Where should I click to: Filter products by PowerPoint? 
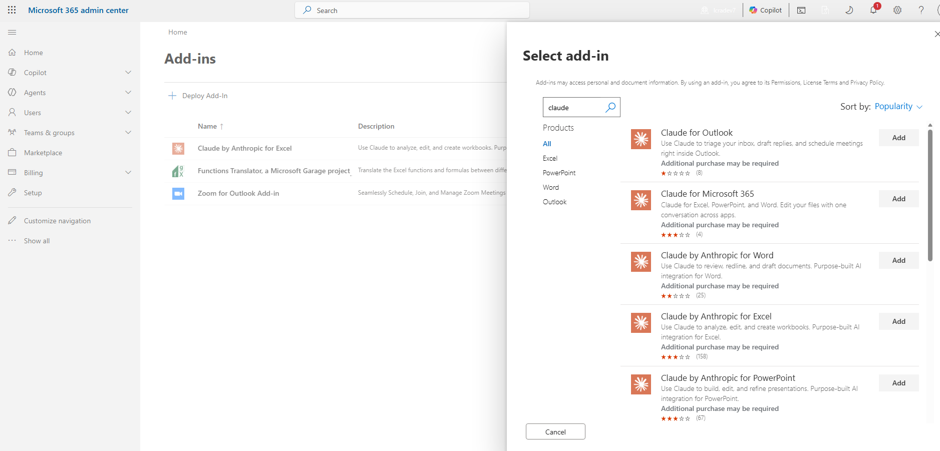(559, 173)
